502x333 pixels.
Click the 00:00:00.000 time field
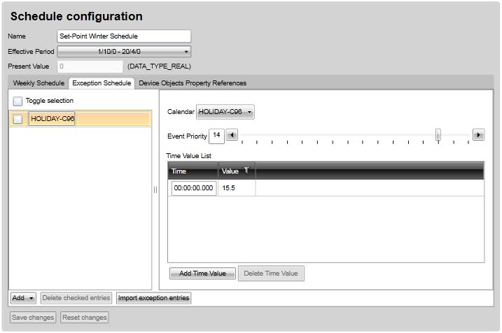[193, 188]
